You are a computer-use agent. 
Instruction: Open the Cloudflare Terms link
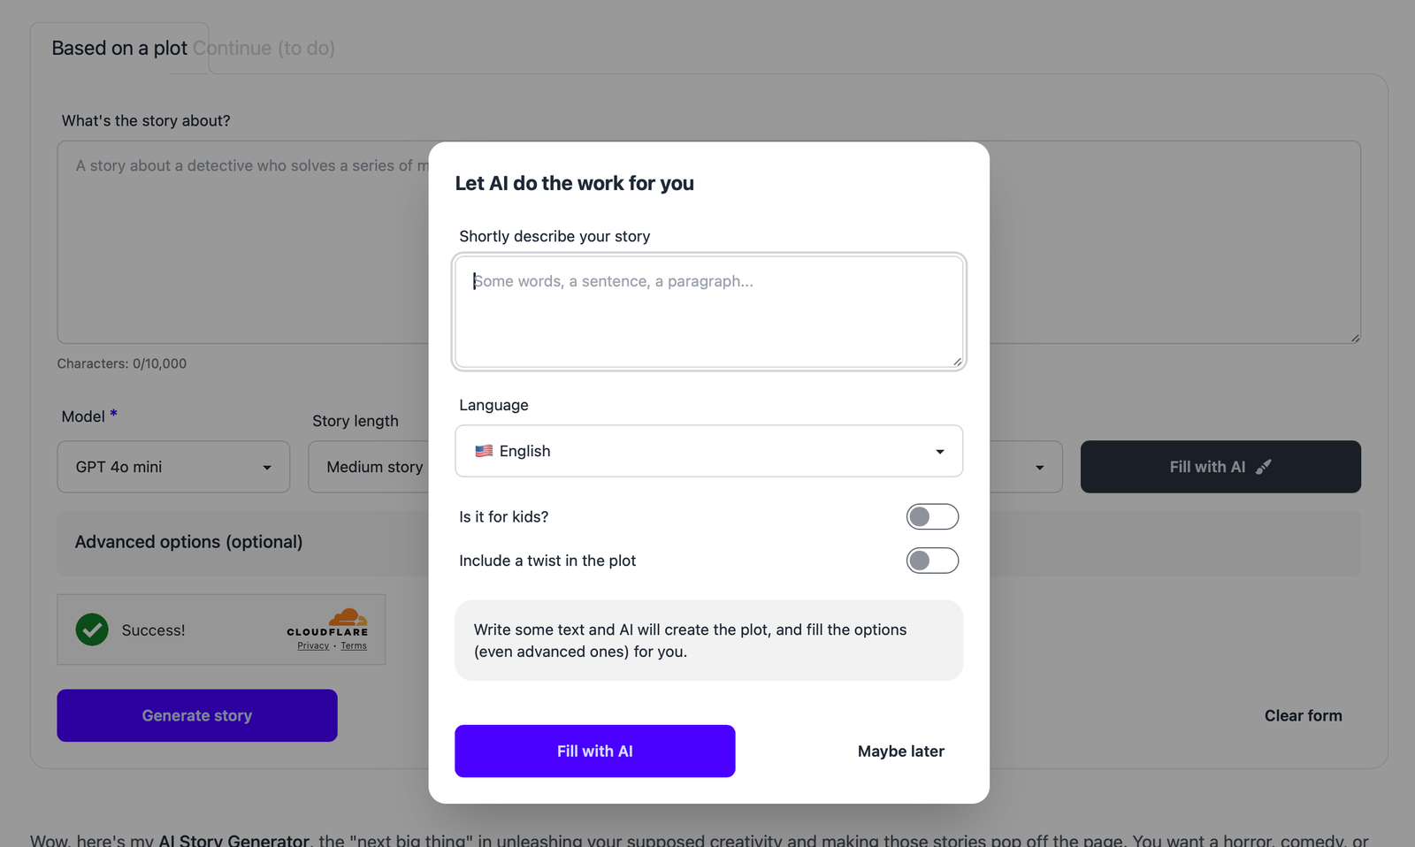tap(354, 646)
